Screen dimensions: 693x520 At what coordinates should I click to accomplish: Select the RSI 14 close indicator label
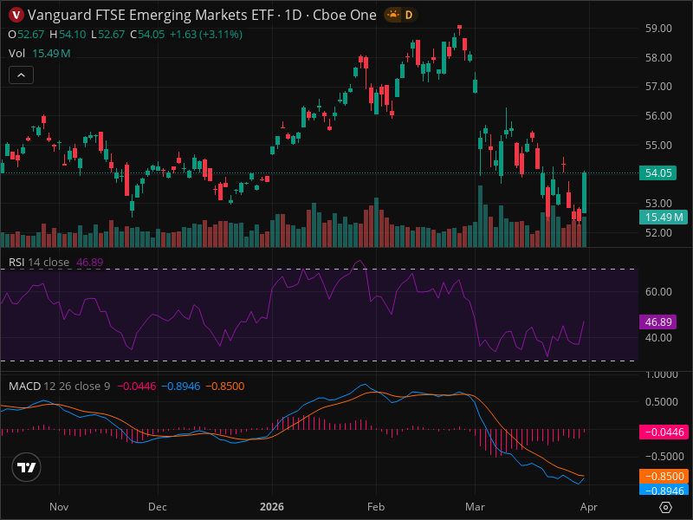(x=39, y=263)
